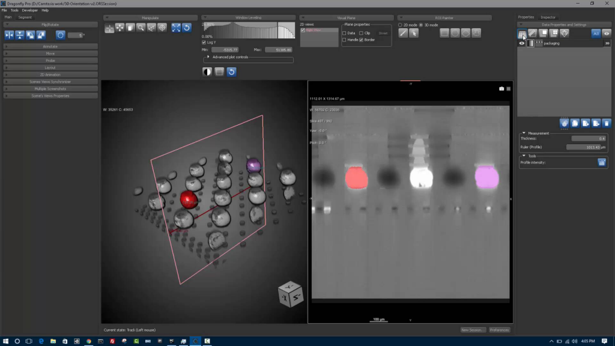Click the reset view icon in Manipulate

pos(187,28)
